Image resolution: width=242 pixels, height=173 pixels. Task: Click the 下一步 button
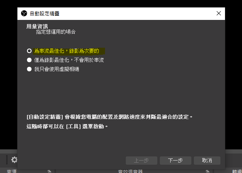(176, 161)
